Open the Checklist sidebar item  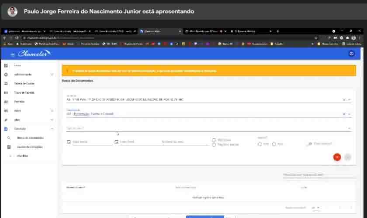[22, 156]
